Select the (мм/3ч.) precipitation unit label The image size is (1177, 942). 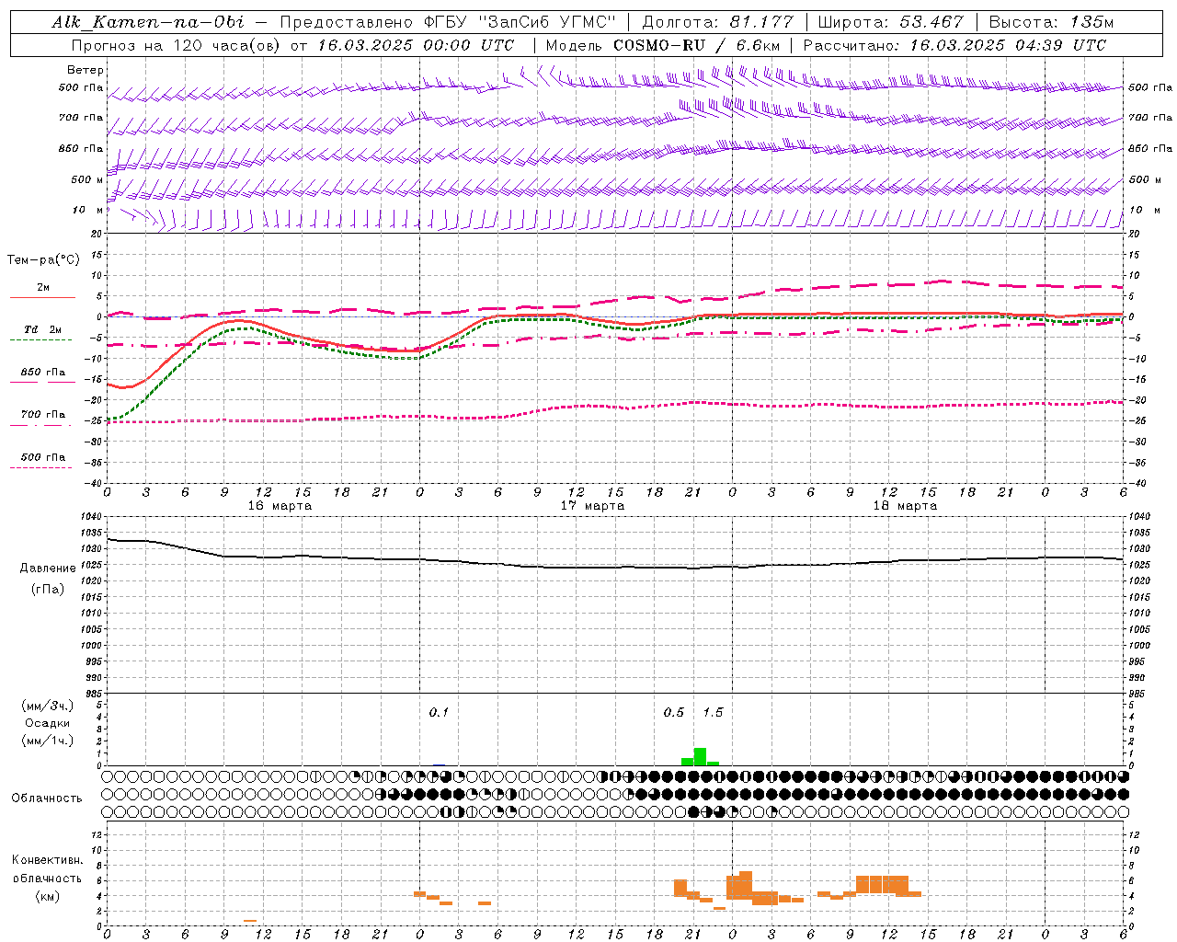[48, 706]
